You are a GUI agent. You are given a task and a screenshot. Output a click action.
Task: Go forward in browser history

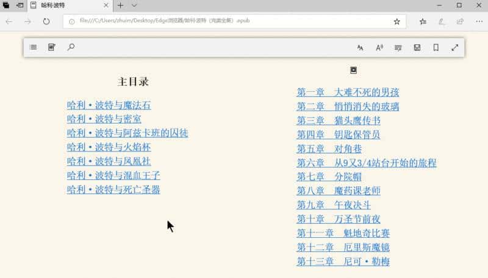tap(27, 21)
